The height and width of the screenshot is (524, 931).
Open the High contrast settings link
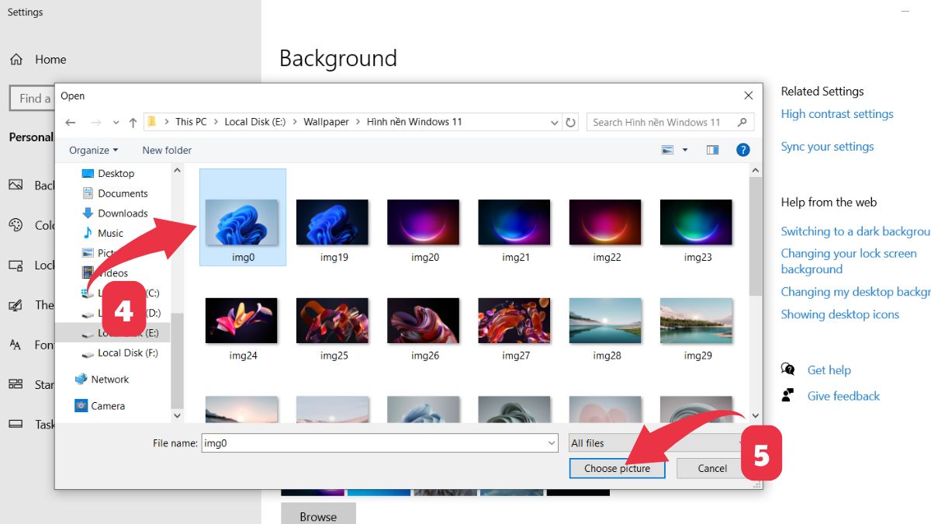[x=837, y=114]
